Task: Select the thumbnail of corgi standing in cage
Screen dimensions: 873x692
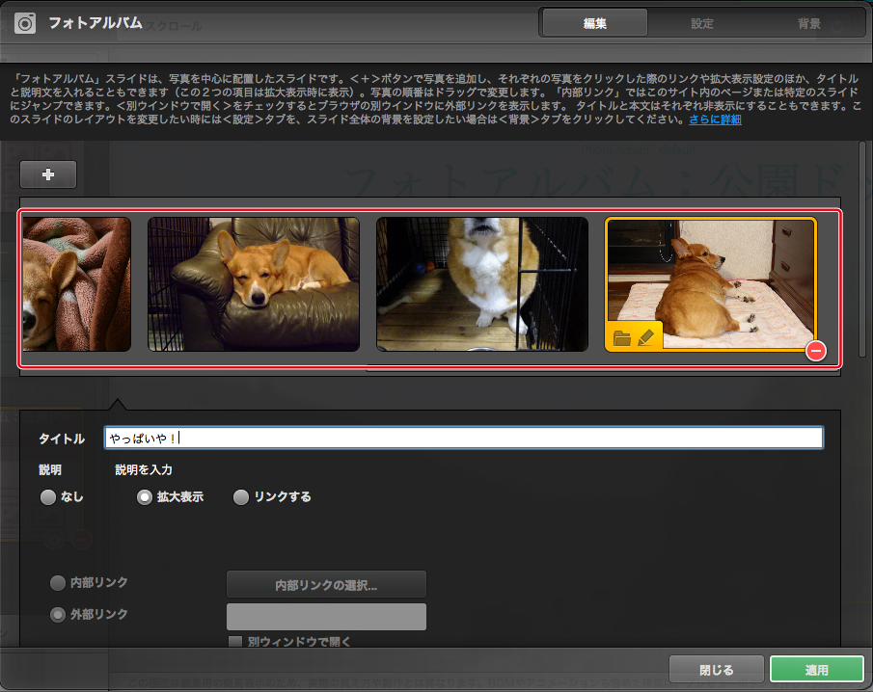Action: tap(482, 284)
